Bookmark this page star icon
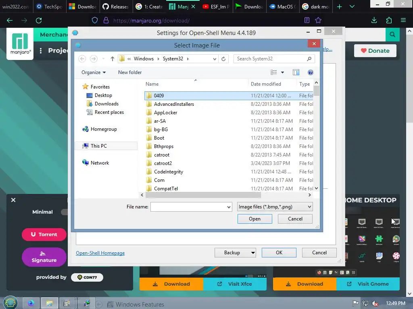The height and width of the screenshot is (309, 413). (x=318, y=20)
